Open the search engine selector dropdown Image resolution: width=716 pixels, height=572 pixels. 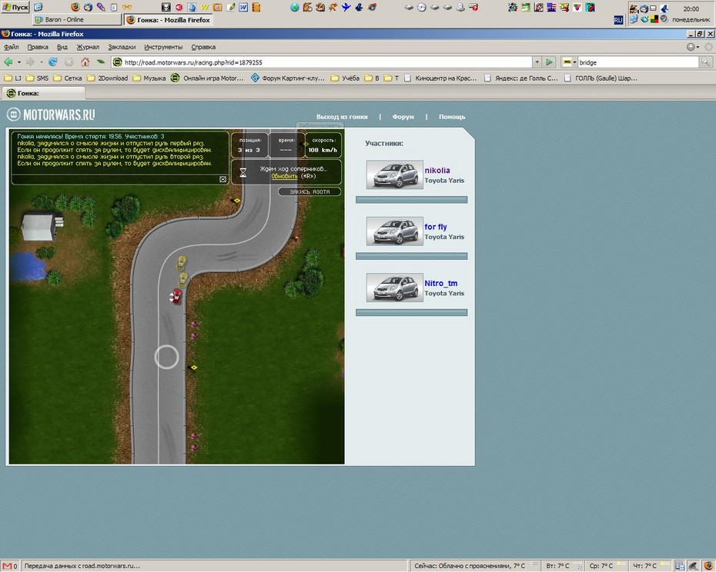click(569, 62)
